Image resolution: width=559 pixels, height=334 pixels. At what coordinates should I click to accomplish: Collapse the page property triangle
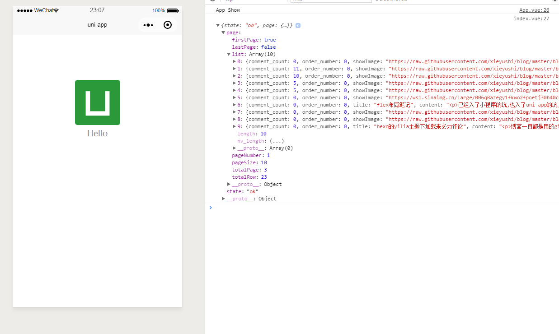pyautogui.click(x=223, y=33)
